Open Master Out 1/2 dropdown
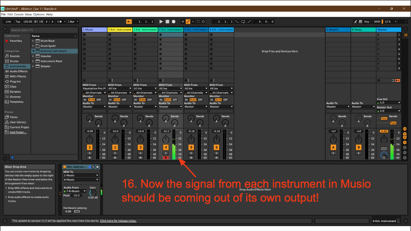Viewport: 411px width, 231px height. point(389,111)
